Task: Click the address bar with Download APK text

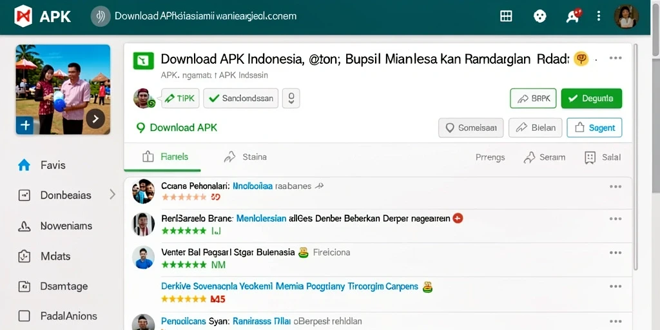Action: click(206, 16)
